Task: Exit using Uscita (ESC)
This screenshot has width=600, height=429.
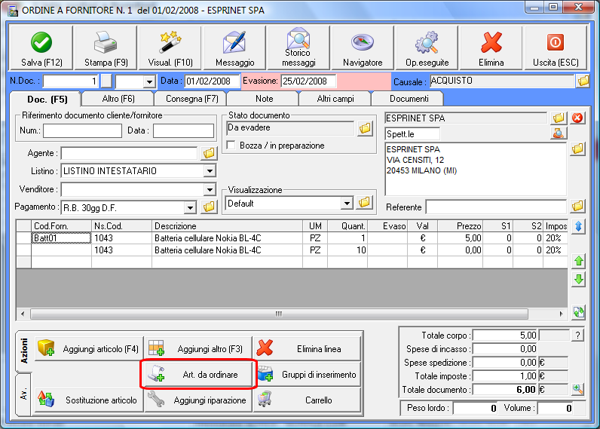Action: click(x=556, y=47)
